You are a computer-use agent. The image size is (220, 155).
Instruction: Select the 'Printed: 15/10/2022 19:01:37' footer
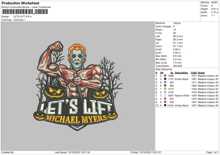coord(146,152)
